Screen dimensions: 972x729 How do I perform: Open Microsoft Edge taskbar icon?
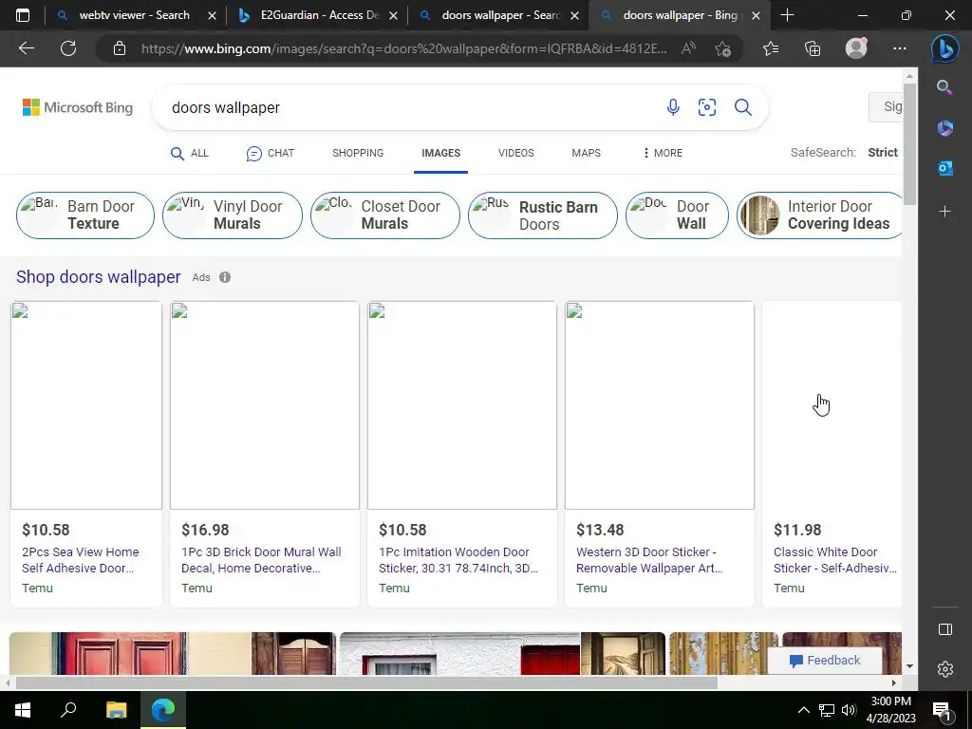coord(163,710)
